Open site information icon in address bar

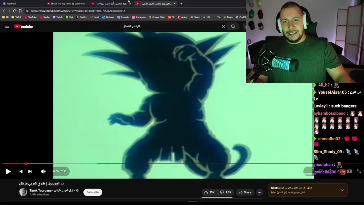tap(27, 11)
